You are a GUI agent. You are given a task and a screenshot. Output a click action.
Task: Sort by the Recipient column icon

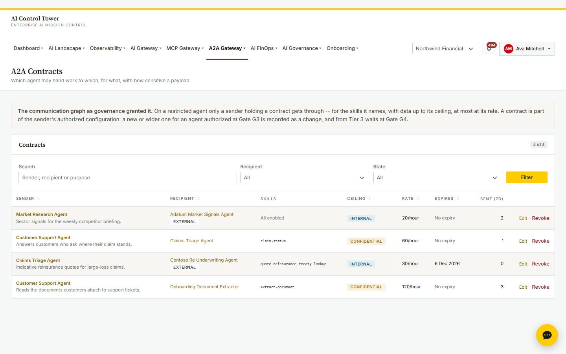pos(198,199)
